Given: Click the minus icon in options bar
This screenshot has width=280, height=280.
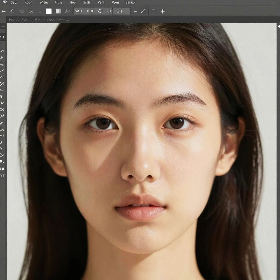Looking at the screenshot, I should (135, 11).
